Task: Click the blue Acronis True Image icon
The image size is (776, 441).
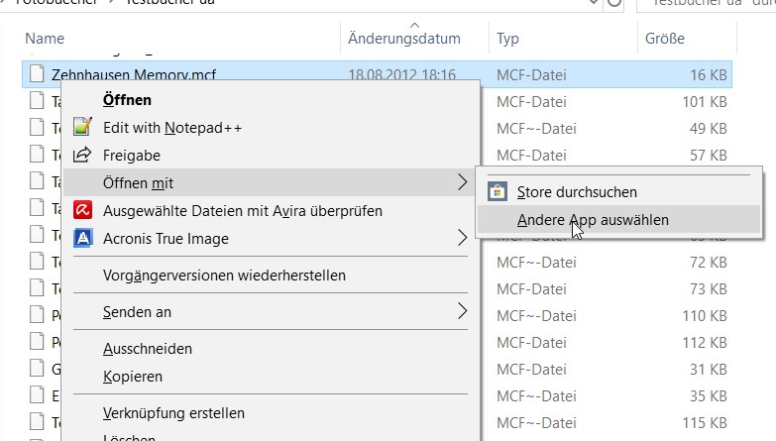Action: coord(84,238)
